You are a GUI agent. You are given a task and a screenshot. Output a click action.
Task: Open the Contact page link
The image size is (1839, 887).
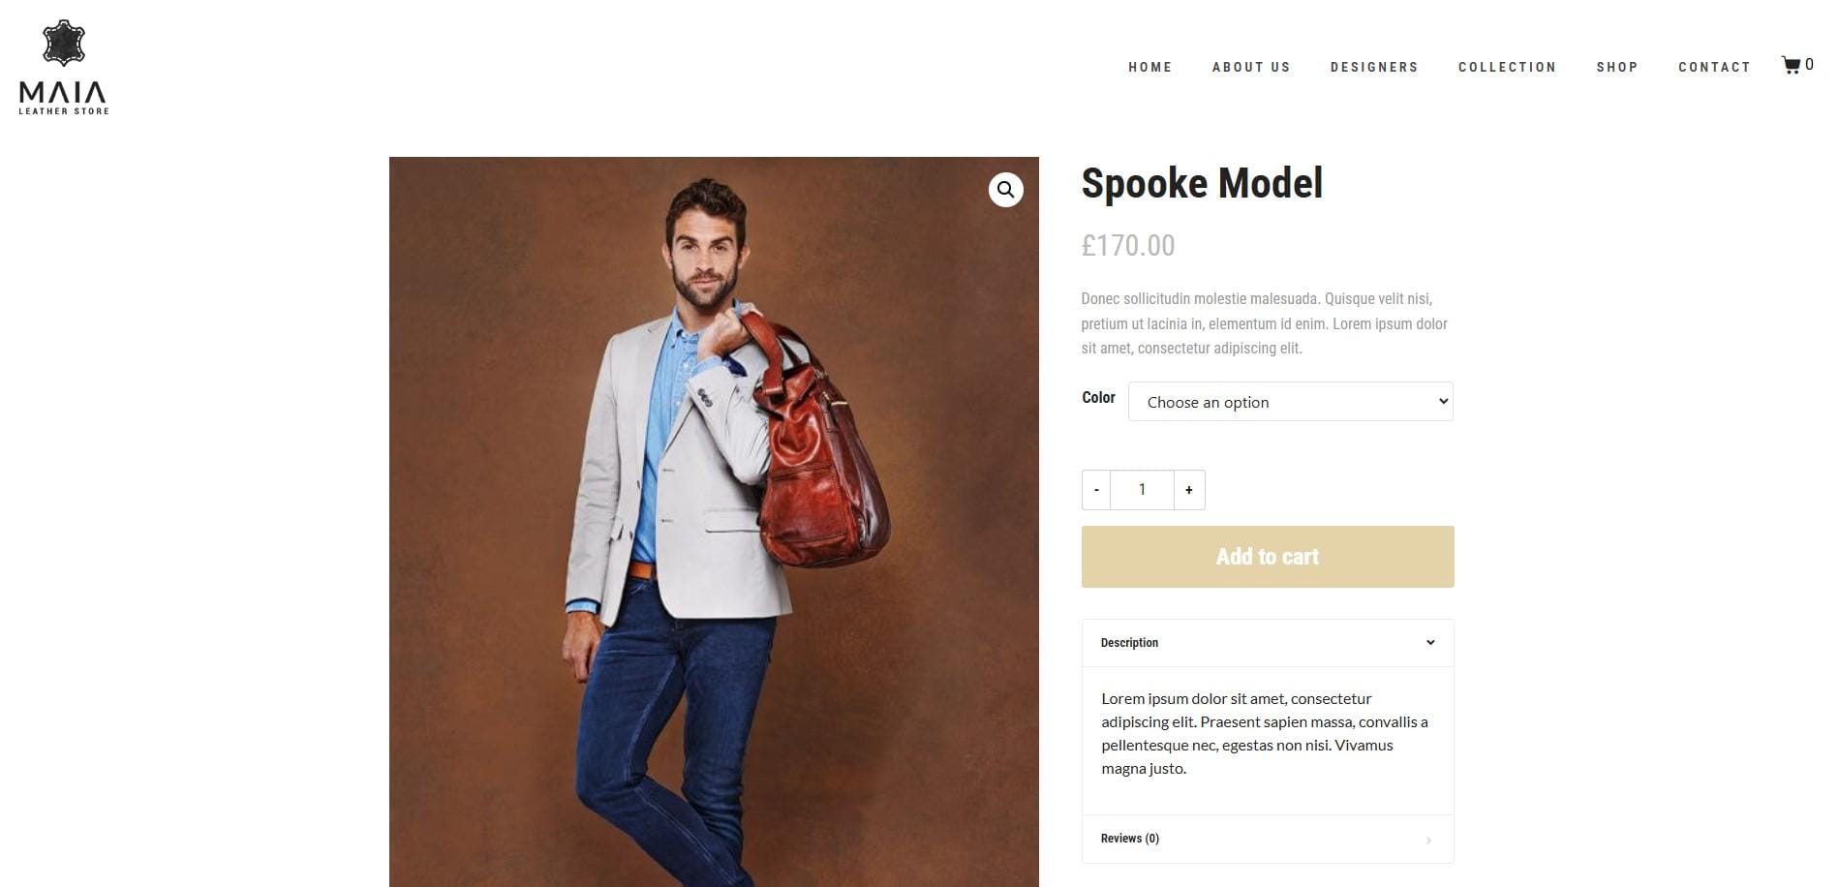pos(1714,67)
